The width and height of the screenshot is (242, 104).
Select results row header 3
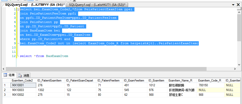6,95
